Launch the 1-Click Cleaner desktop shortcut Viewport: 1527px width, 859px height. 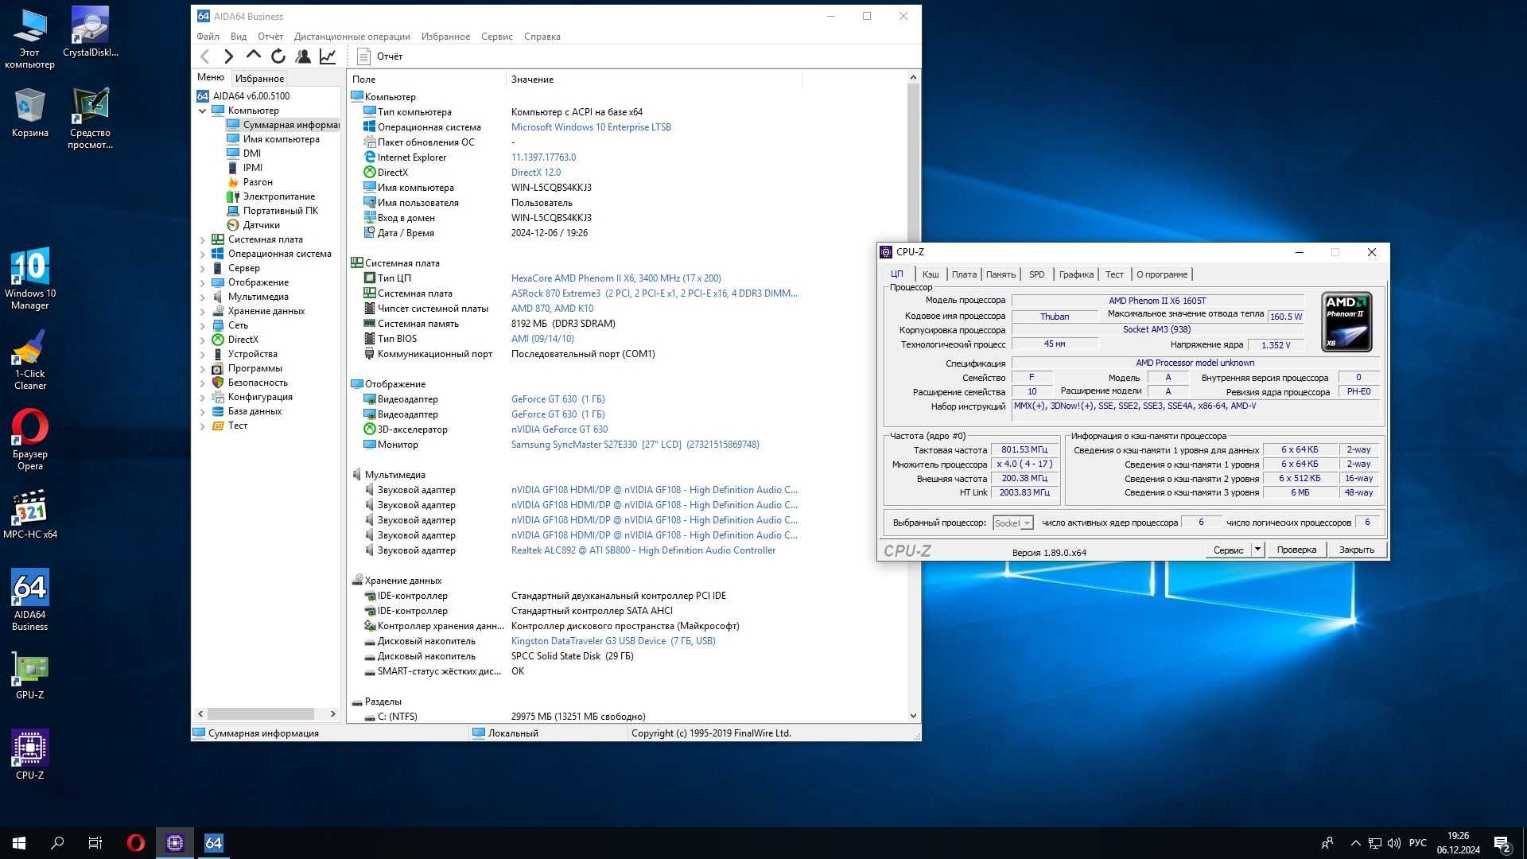pos(30,360)
